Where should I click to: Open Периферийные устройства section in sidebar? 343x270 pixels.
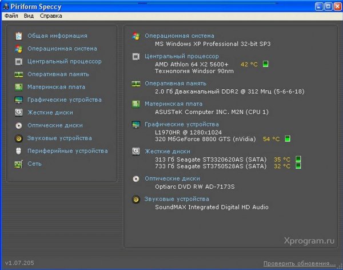click(x=67, y=151)
